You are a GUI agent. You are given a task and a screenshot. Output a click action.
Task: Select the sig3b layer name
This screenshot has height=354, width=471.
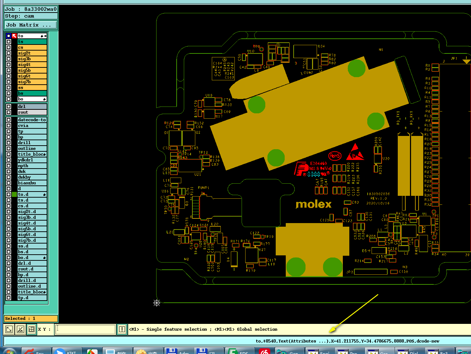point(32,59)
